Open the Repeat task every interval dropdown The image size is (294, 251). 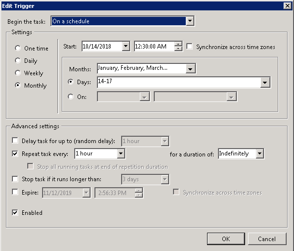tap(121, 153)
